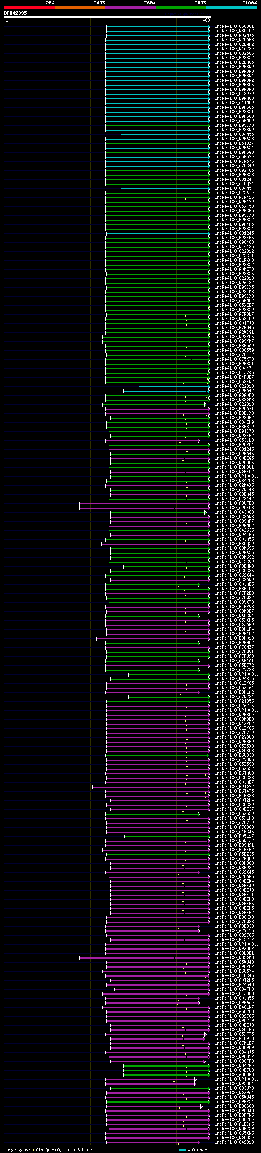Click the orange ~40% identity legend segment
Viewport: 261px width, 1153px height.
coord(80,7)
